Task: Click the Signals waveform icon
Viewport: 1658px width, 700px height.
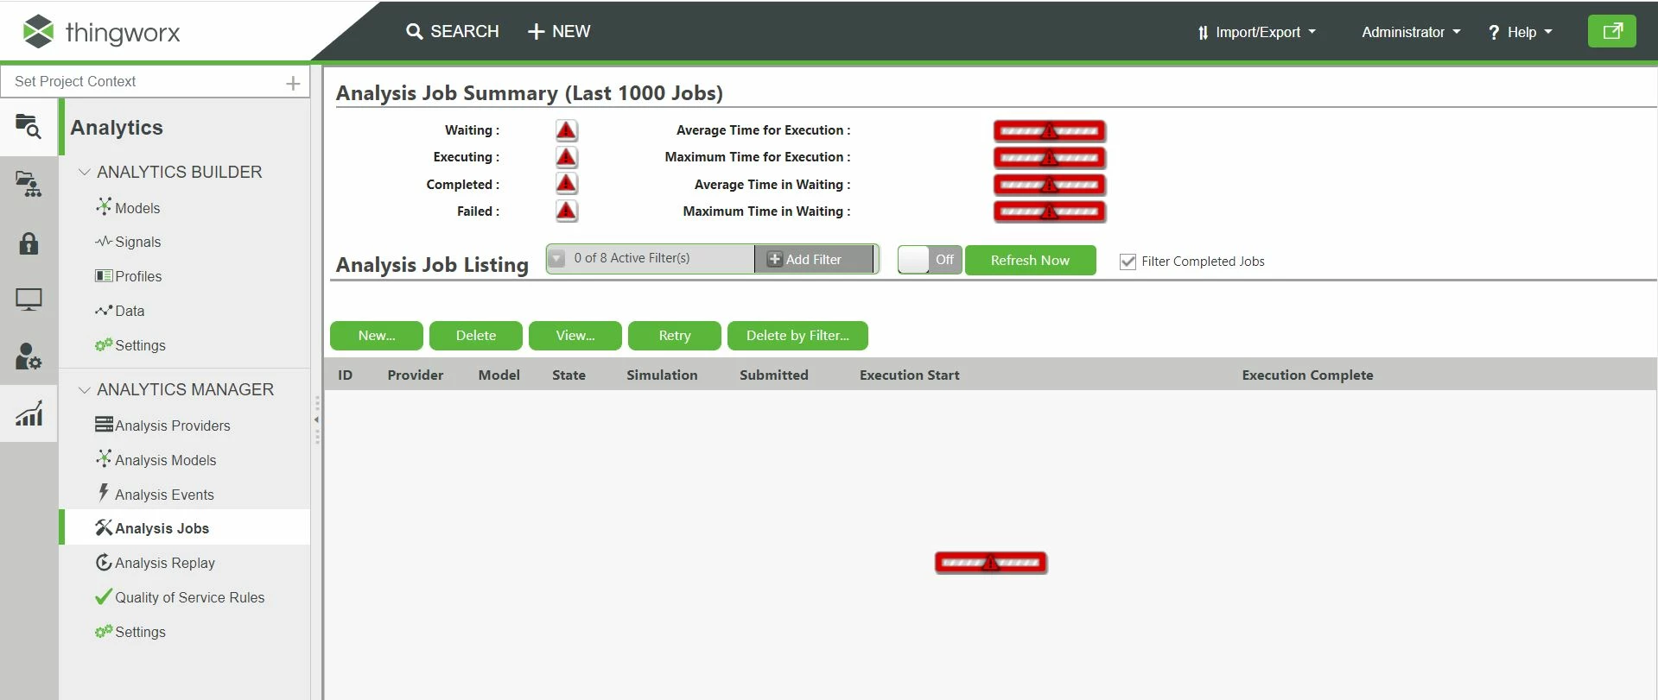Action: pyautogui.click(x=104, y=242)
